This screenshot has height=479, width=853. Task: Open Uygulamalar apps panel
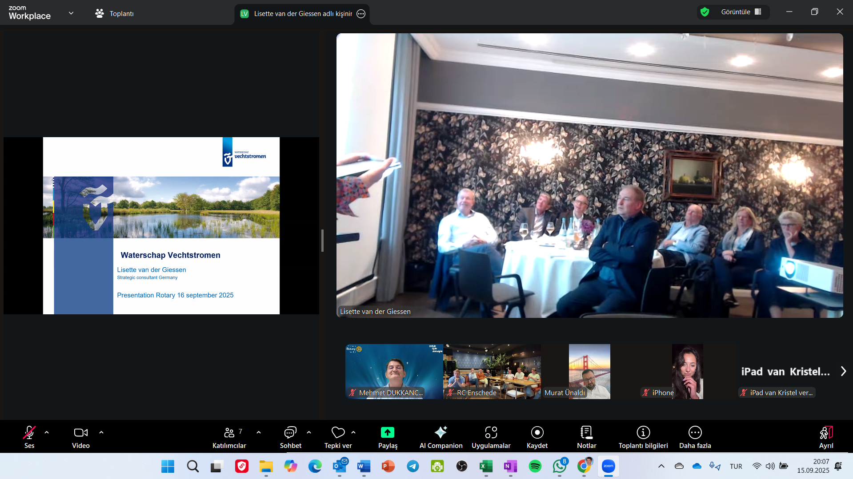click(491, 436)
